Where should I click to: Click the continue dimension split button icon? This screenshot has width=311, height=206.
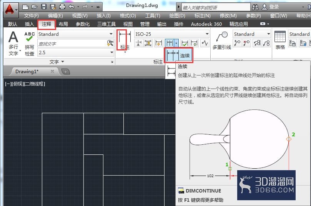pyautogui.click(x=170, y=43)
